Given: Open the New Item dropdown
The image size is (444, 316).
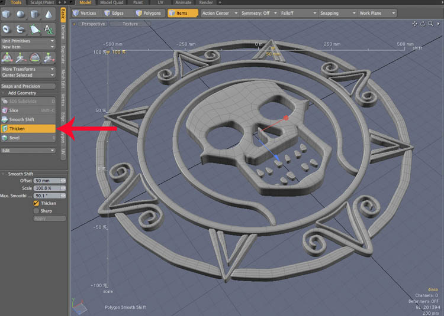Looking at the screenshot, I should pyautogui.click(x=28, y=47).
